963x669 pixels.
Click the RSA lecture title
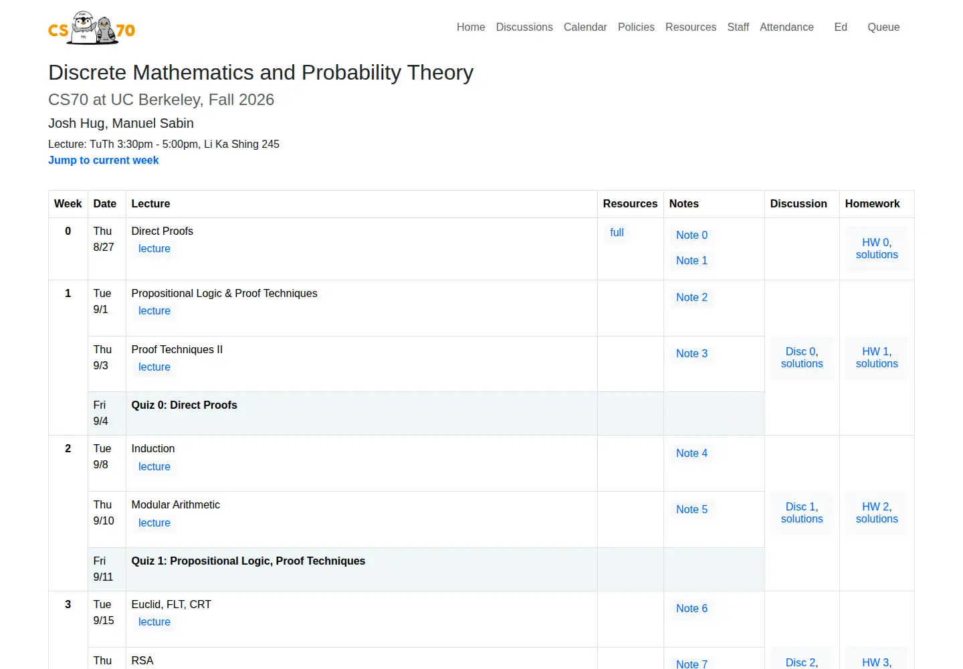point(142,660)
